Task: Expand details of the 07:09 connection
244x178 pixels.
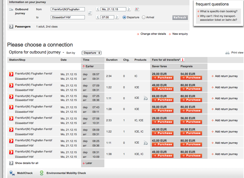Action: click(x=11, y=85)
